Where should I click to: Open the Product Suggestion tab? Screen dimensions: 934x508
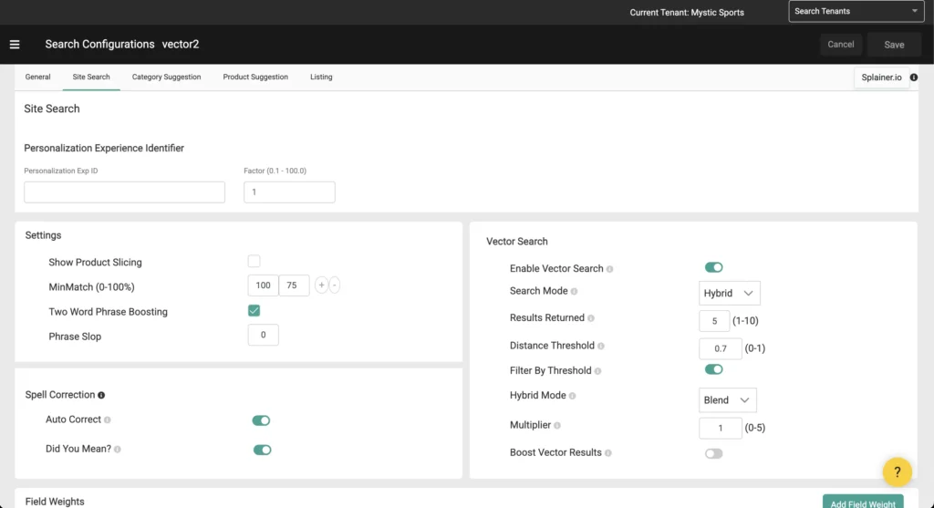click(x=255, y=78)
